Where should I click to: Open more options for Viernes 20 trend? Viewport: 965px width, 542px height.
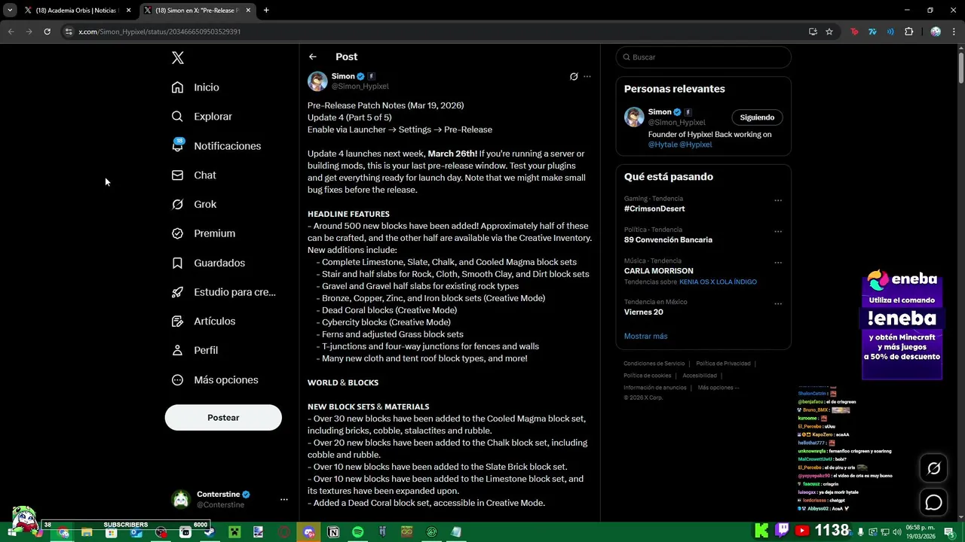click(778, 304)
